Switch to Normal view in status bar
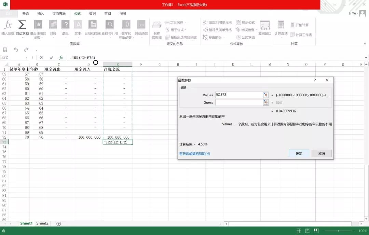The image size is (369, 235). point(298,231)
